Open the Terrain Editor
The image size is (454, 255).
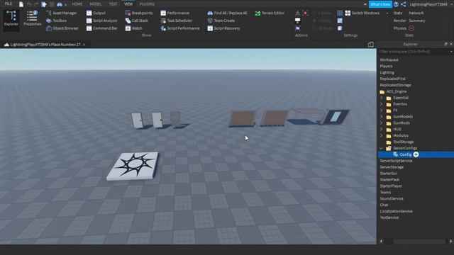pos(270,13)
